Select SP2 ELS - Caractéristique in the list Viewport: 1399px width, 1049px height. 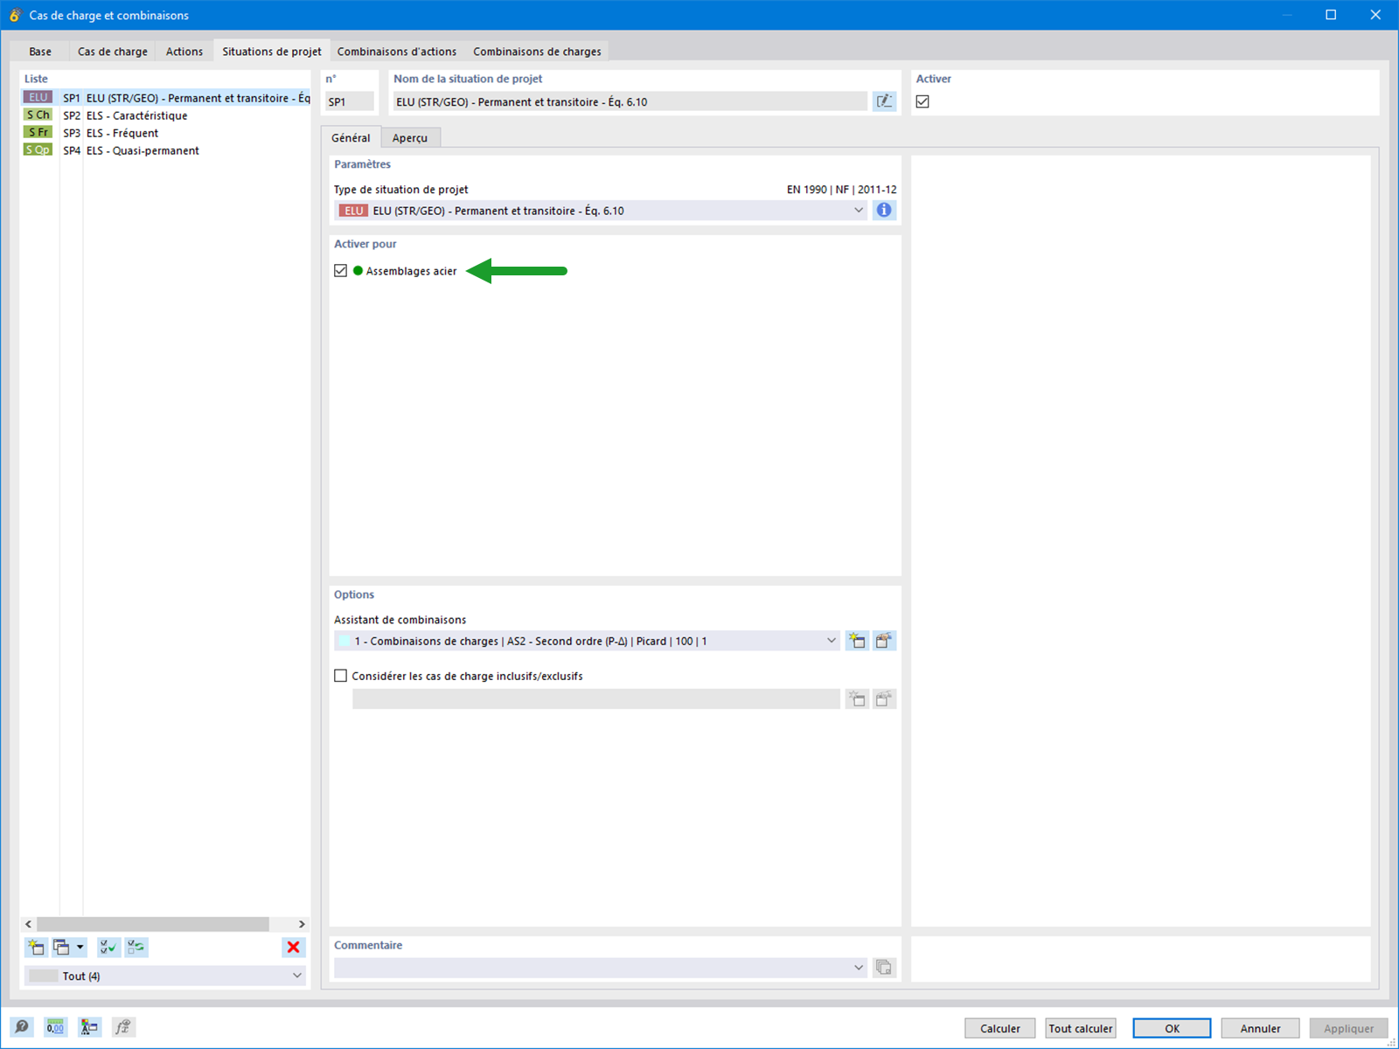(166, 115)
